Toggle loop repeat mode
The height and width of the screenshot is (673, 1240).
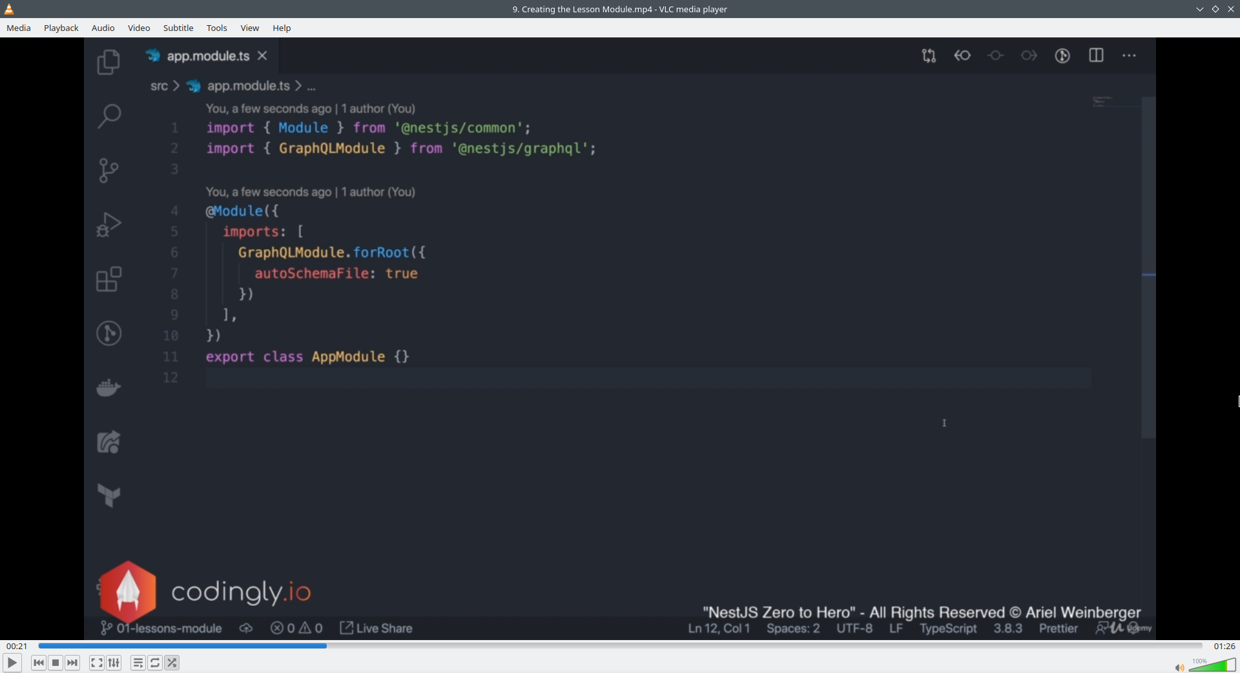[x=155, y=663]
